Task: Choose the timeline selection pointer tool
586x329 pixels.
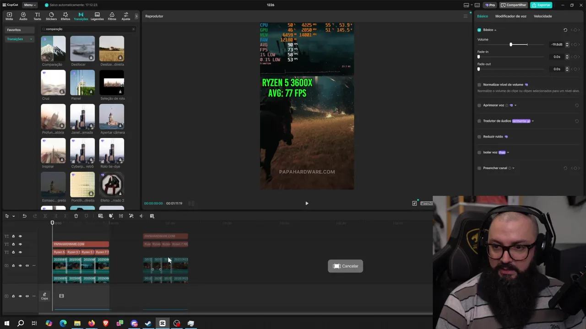Action: pos(7,216)
